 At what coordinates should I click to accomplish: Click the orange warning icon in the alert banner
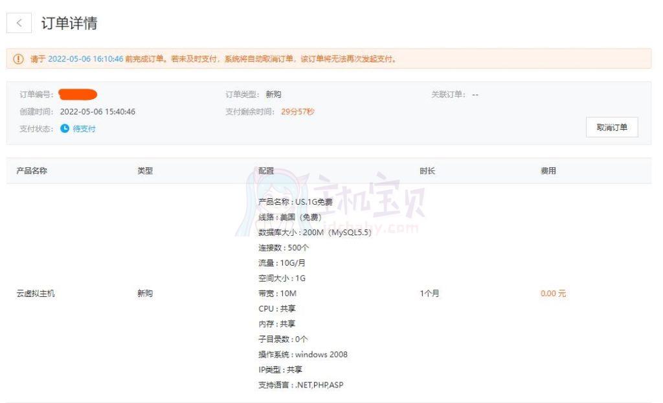click(16, 58)
